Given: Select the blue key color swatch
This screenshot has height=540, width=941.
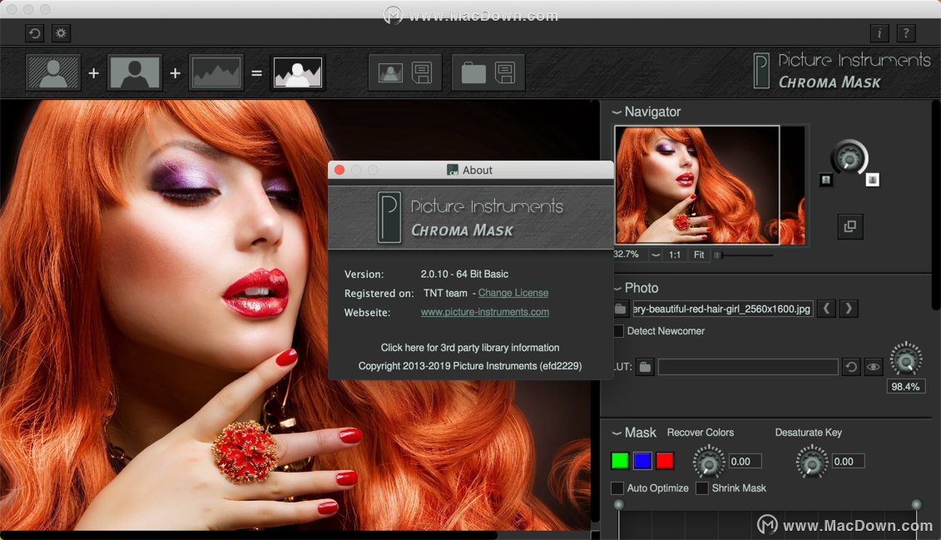Looking at the screenshot, I should [x=643, y=461].
